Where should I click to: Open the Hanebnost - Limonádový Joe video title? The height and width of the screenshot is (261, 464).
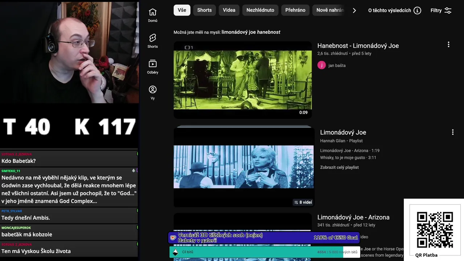[358, 46]
